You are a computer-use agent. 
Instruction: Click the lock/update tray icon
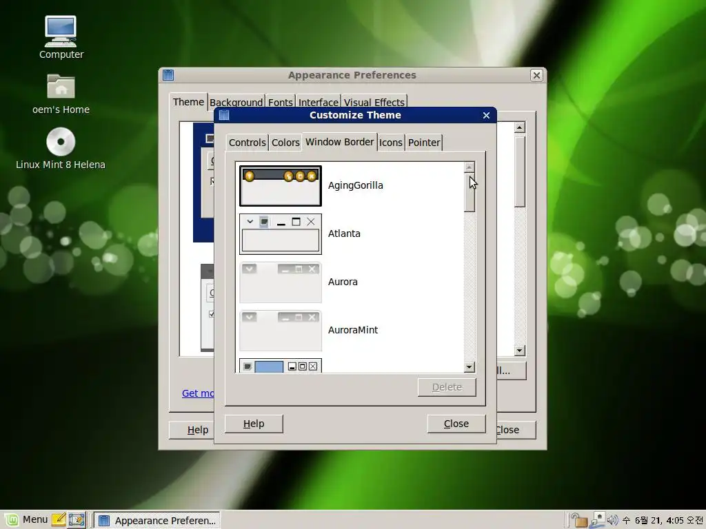(x=579, y=520)
